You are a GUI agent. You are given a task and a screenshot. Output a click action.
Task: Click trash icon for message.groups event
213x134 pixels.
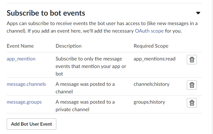point(192,103)
